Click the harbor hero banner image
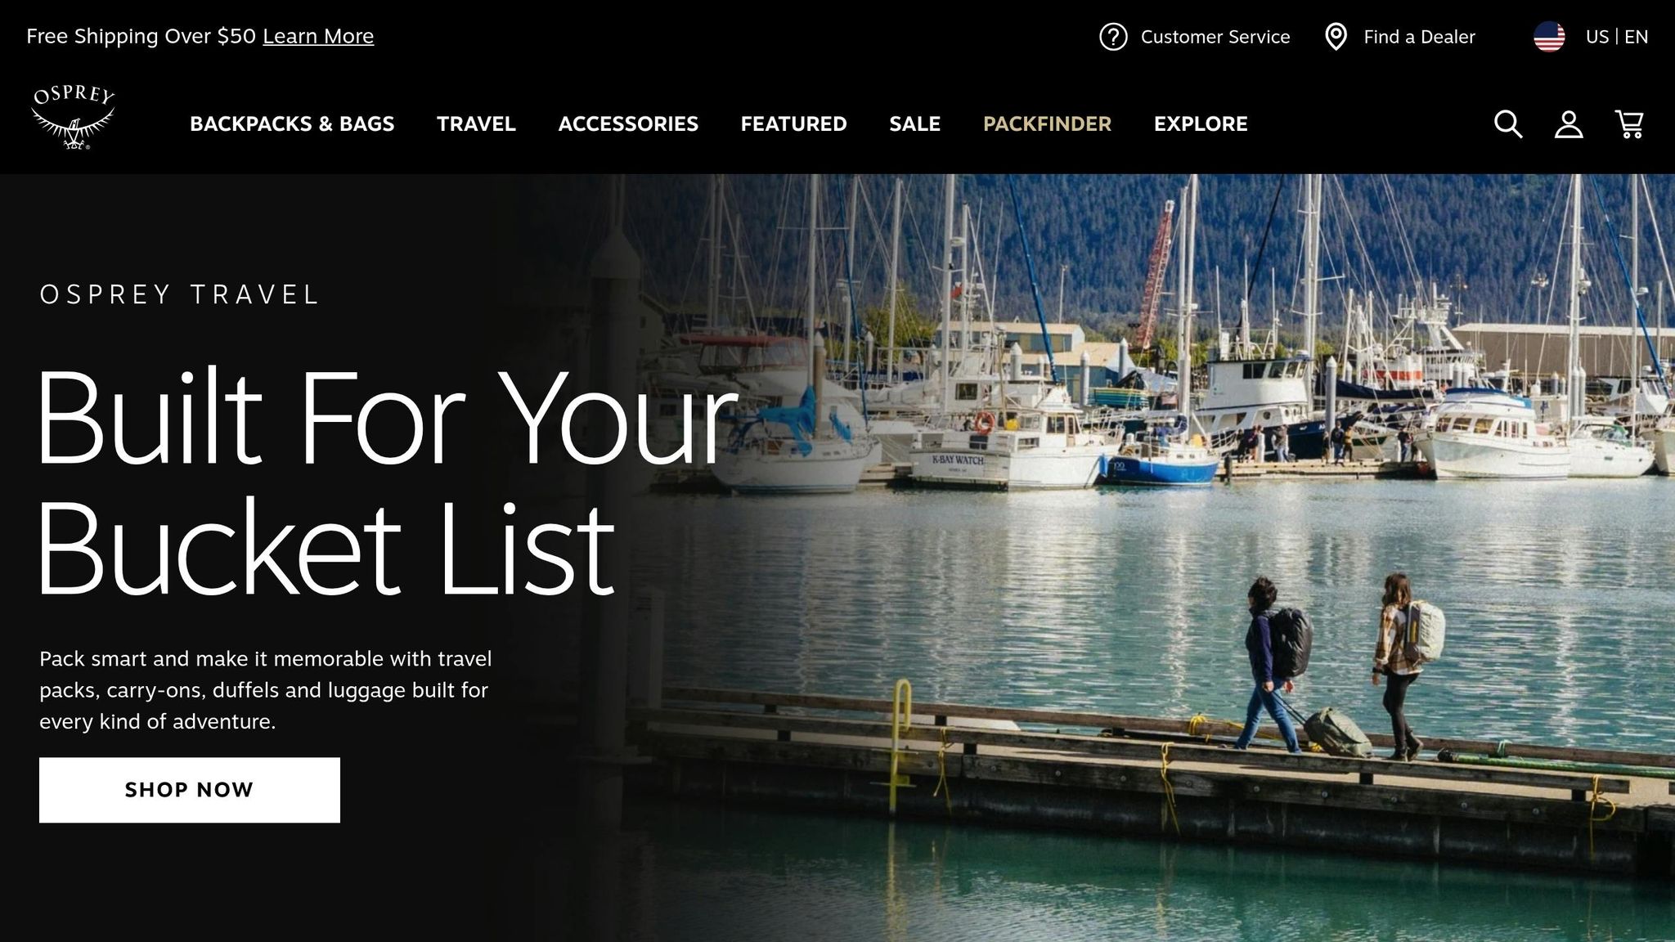This screenshot has height=942, width=1675. pyautogui.click(x=1145, y=556)
